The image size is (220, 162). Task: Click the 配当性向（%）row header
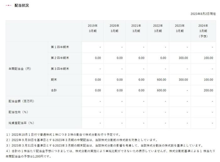19,112
